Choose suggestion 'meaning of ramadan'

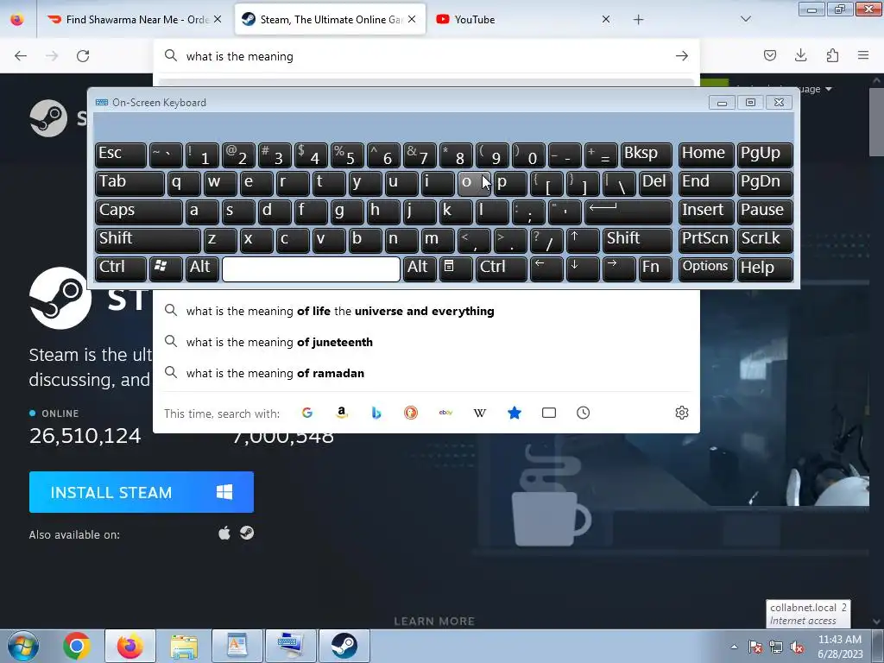(x=426, y=373)
